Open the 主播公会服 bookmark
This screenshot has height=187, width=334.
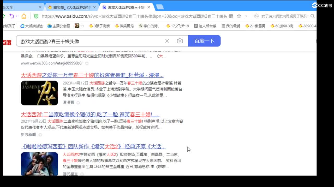(x=59, y=26)
